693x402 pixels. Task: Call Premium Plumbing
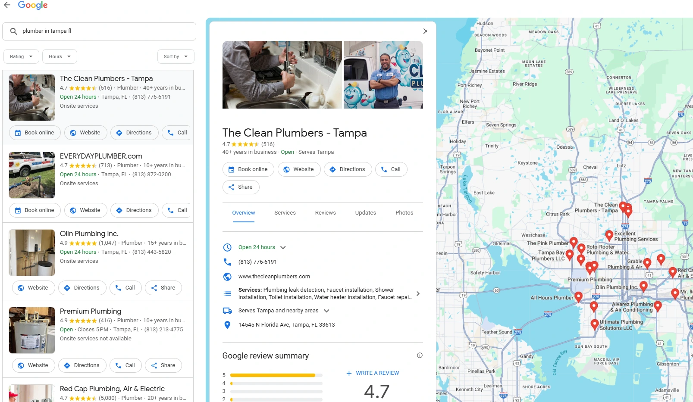[125, 365]
